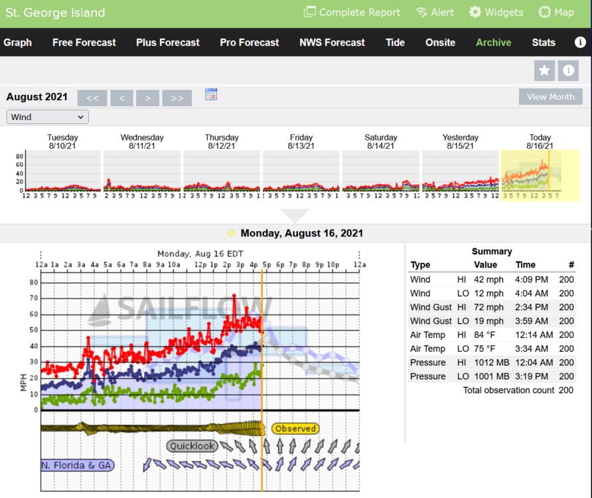Screen dimensions: 592x498
Task: Open the Map globe icon
Action: [544, 13]
